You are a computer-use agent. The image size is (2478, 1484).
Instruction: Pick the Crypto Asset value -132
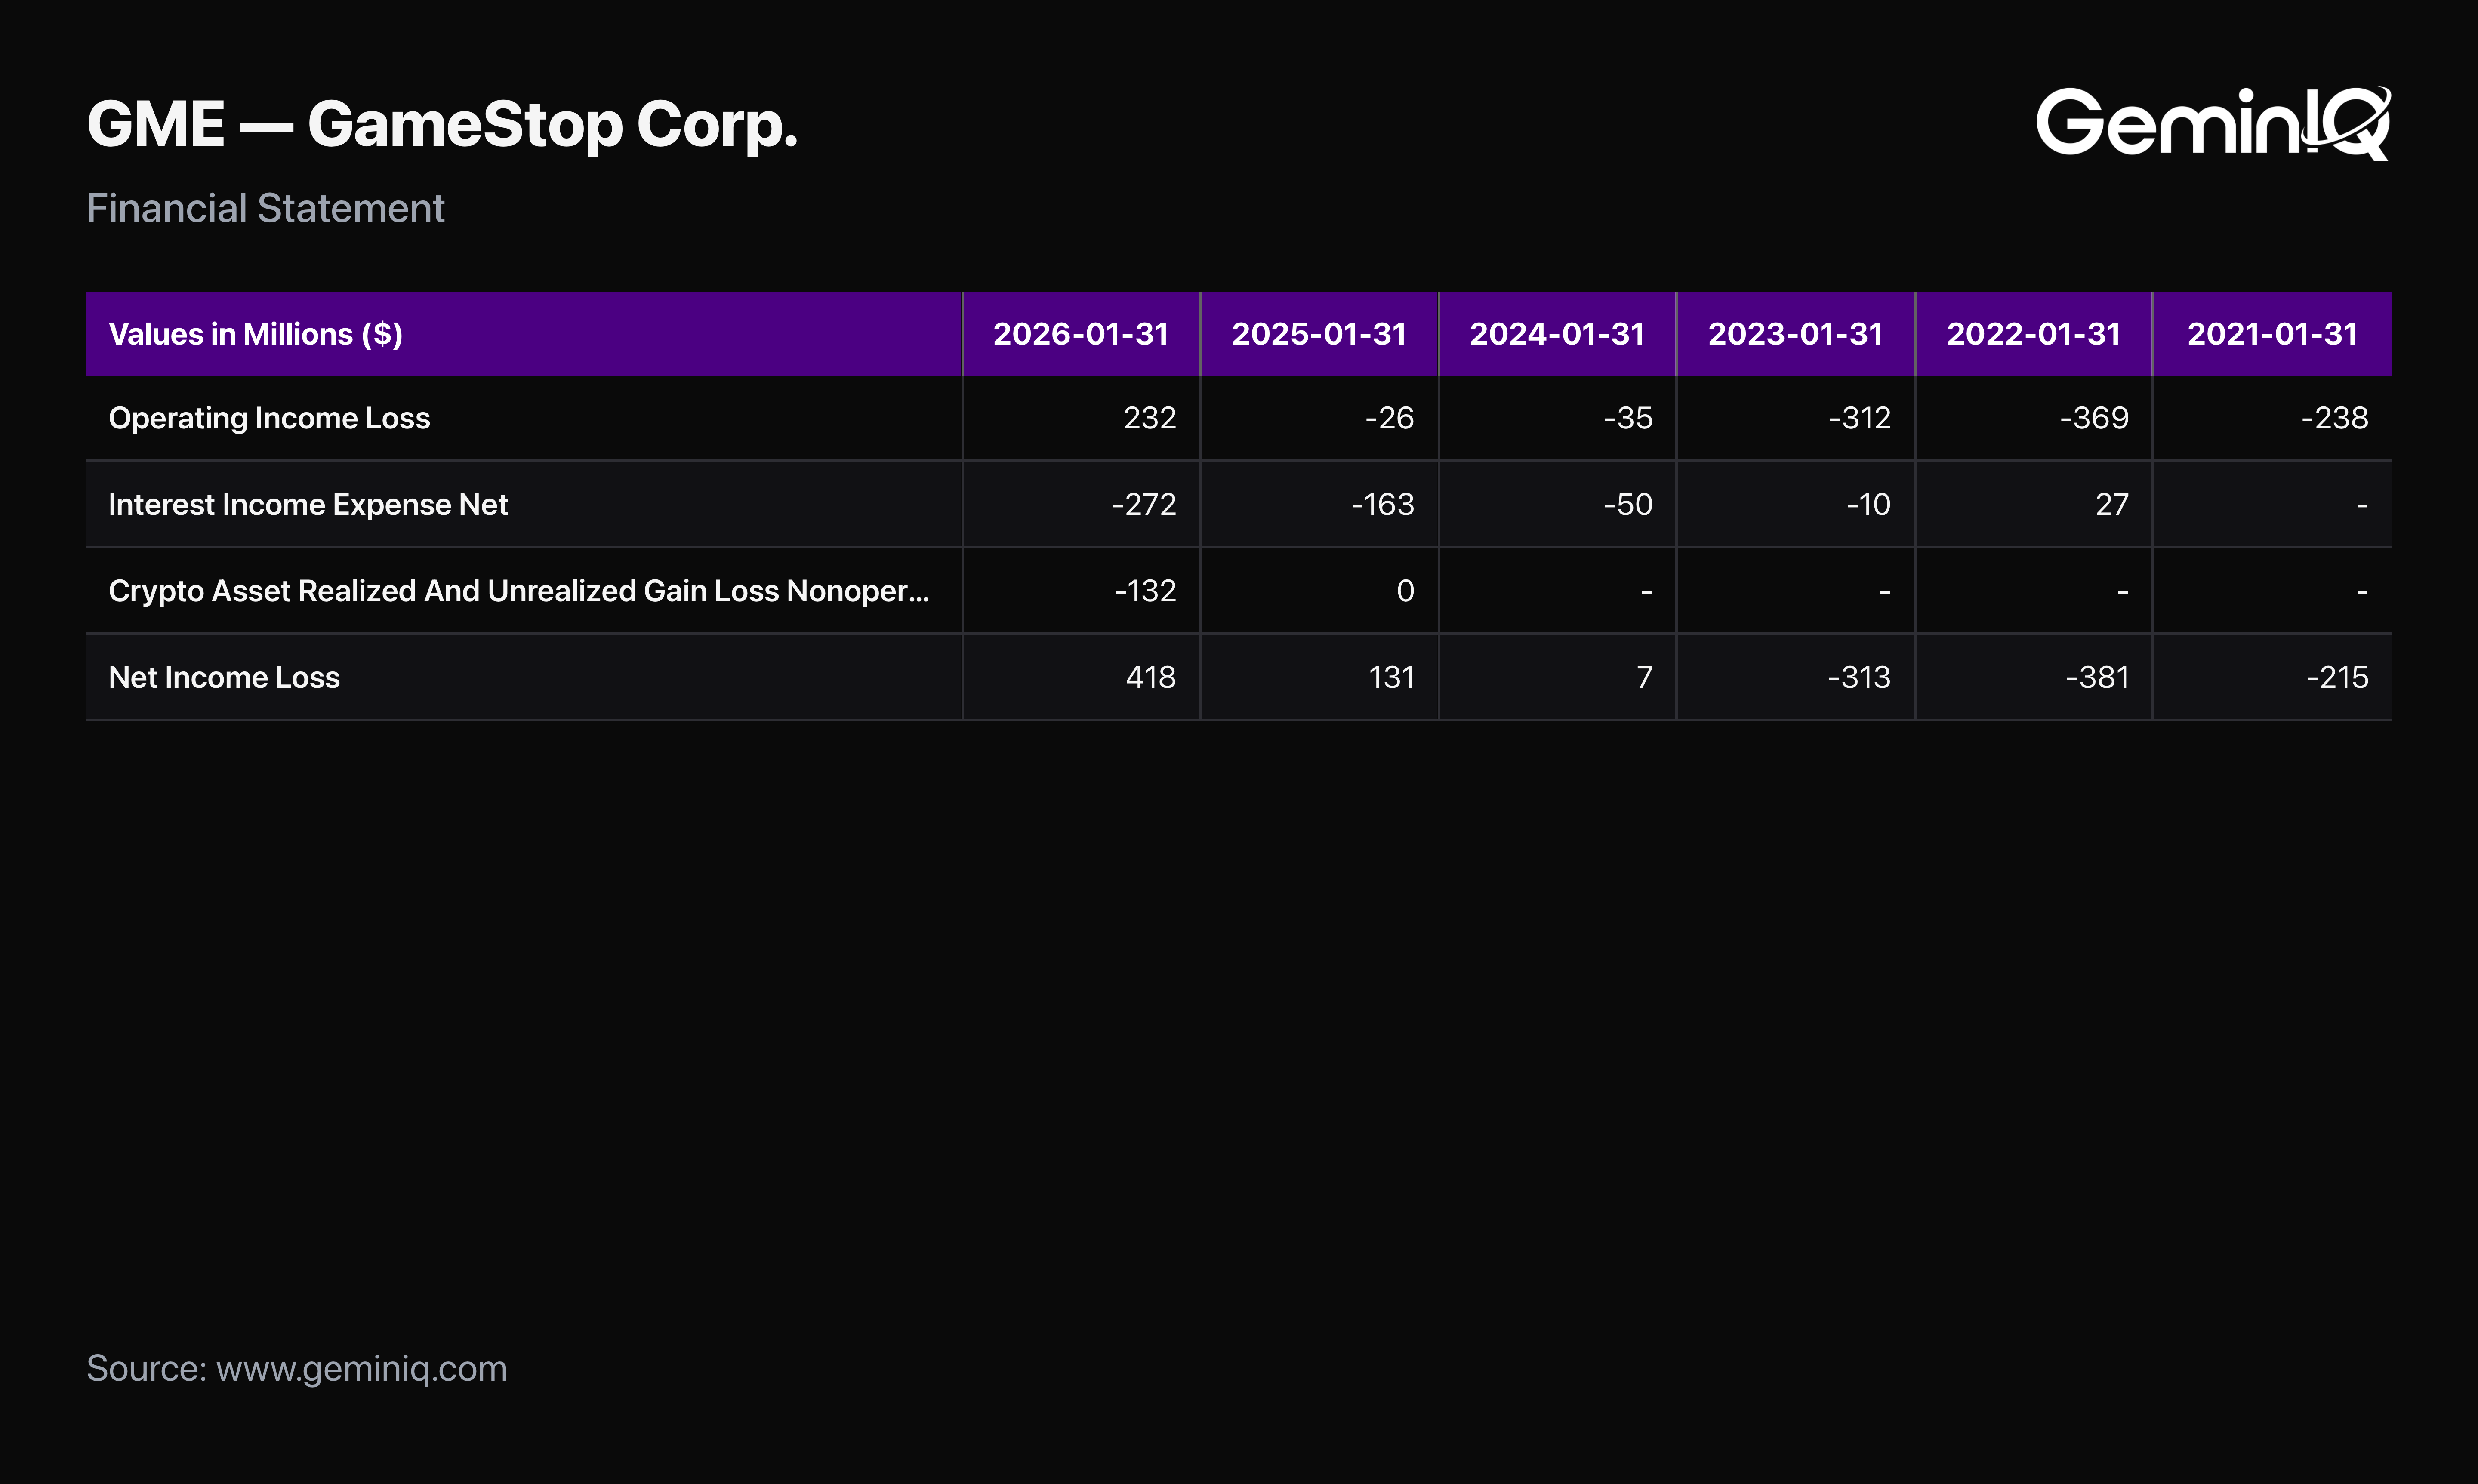1146,591
